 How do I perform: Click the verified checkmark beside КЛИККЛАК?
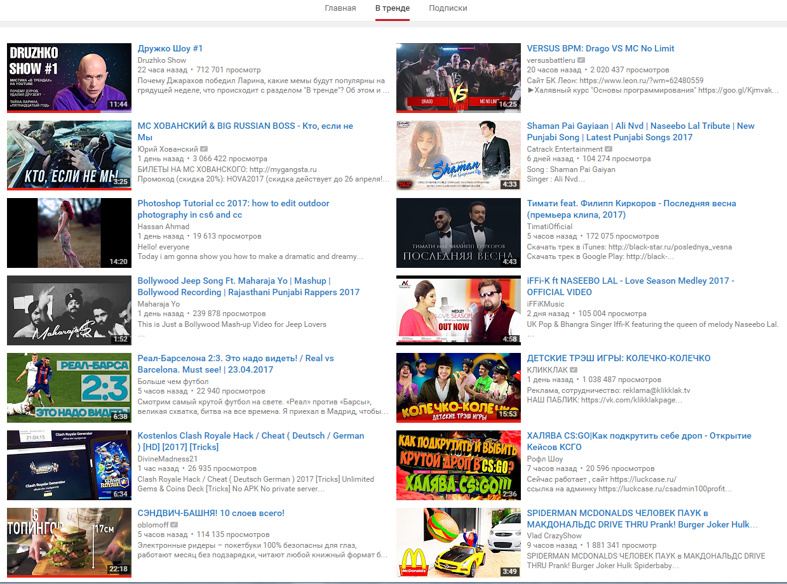pyautogui.click(x=574, y=369)
